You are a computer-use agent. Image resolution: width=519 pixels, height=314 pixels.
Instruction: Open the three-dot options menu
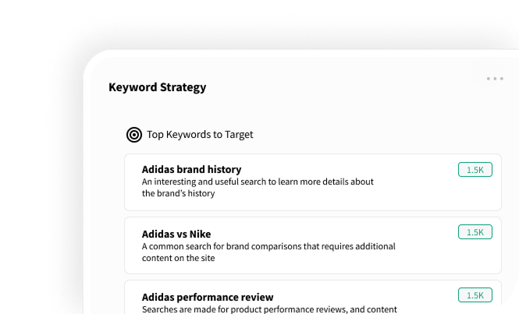pos(495,79)
